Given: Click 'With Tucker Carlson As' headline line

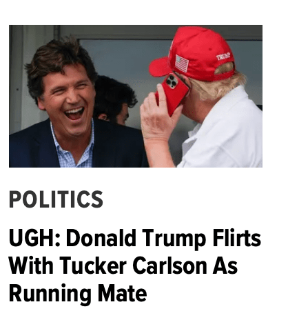Looking at the screenshot, I should pyautogui.click(x=123, y=266).
